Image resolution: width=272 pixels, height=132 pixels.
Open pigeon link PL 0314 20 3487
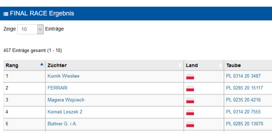pos(243,76)
